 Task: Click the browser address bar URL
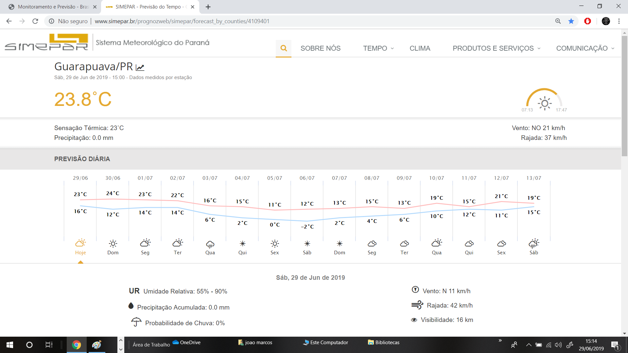182,21
